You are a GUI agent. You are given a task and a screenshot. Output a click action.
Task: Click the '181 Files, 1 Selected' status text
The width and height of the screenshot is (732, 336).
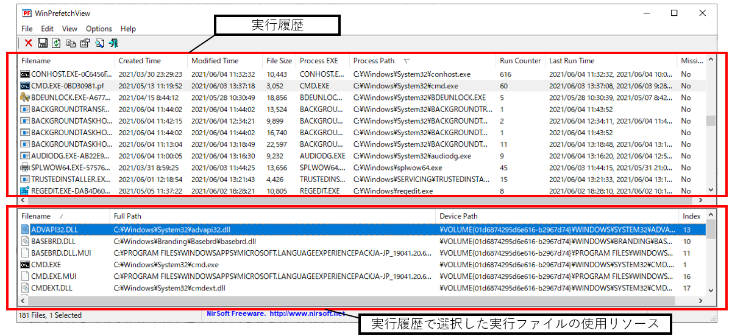50,315
